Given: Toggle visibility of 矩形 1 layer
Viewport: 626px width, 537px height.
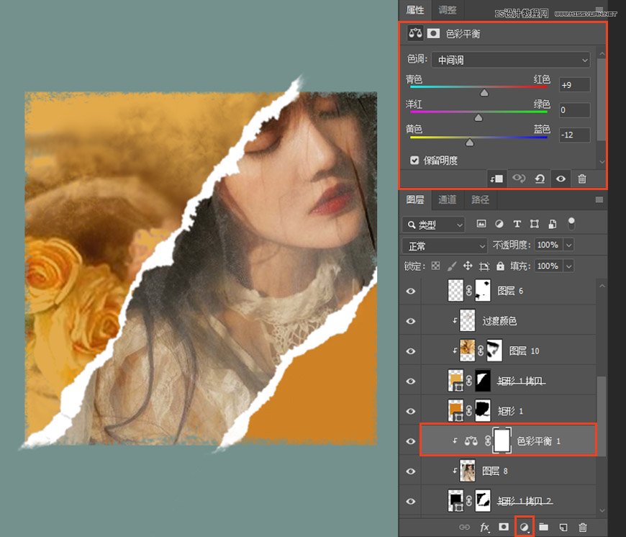Looking at the screenshot, I should [x=410, y=410].
